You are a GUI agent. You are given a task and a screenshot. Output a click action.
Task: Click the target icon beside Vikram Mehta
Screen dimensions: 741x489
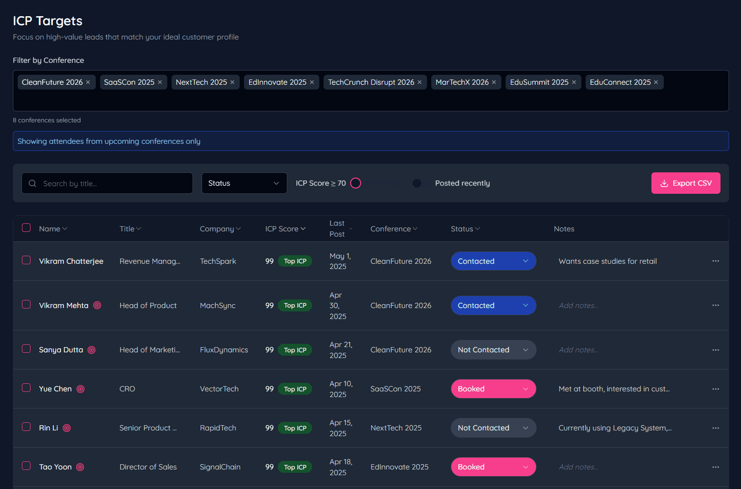[x=97, y=305]
